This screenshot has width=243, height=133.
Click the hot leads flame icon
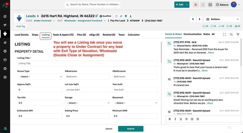[x=195, y=5]
